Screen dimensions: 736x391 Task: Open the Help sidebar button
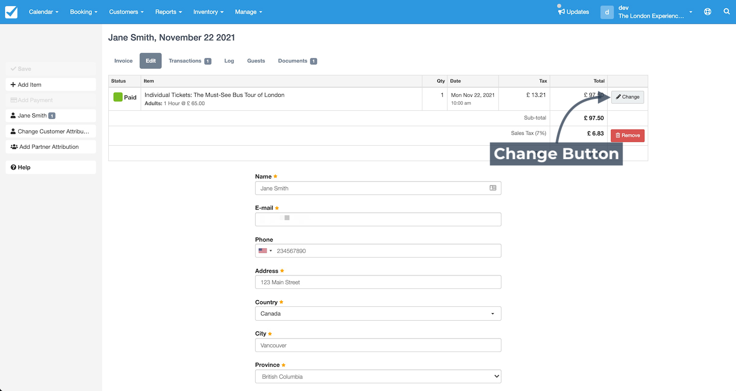pyautogui.click(x=51, y=167)
